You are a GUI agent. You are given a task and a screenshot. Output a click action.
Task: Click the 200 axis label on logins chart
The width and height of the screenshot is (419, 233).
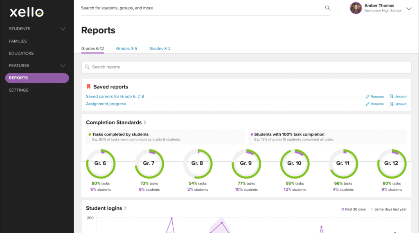[x=90, y=218]
